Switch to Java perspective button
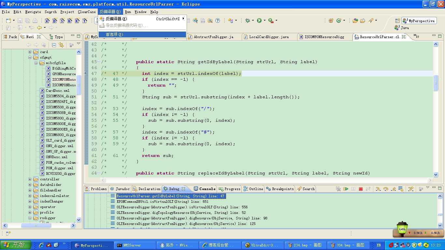Screen dimensions: 445x250 pyautogui.click(x=402, y=28)
